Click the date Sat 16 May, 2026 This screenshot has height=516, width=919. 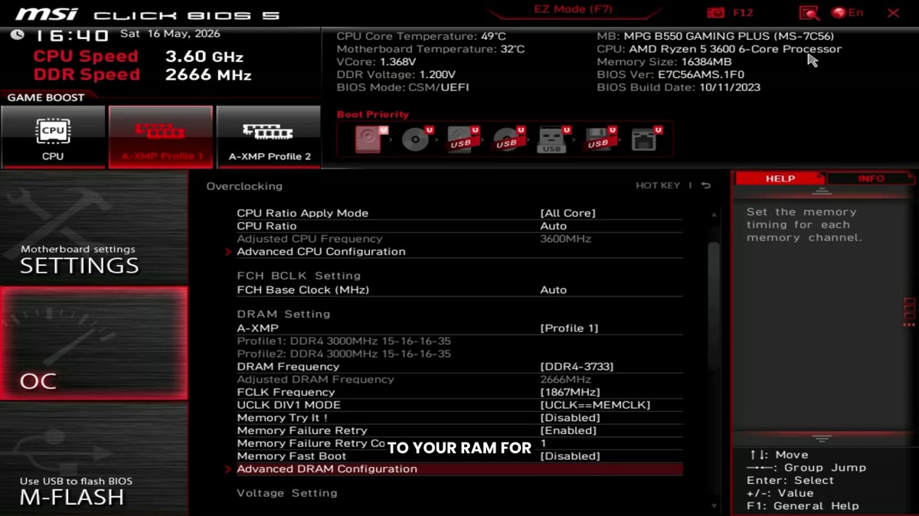tap(170, 34)
